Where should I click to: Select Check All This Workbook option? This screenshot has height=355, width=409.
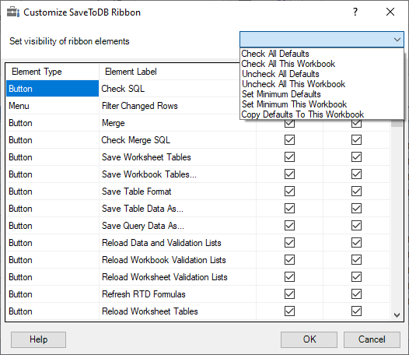pyautogui.click(x=288, y=64)
